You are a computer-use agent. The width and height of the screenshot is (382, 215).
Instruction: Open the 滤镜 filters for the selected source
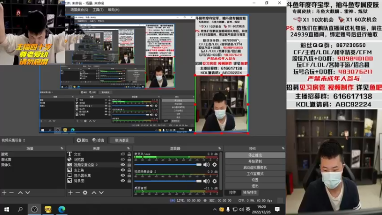click(x=98, y=140)
